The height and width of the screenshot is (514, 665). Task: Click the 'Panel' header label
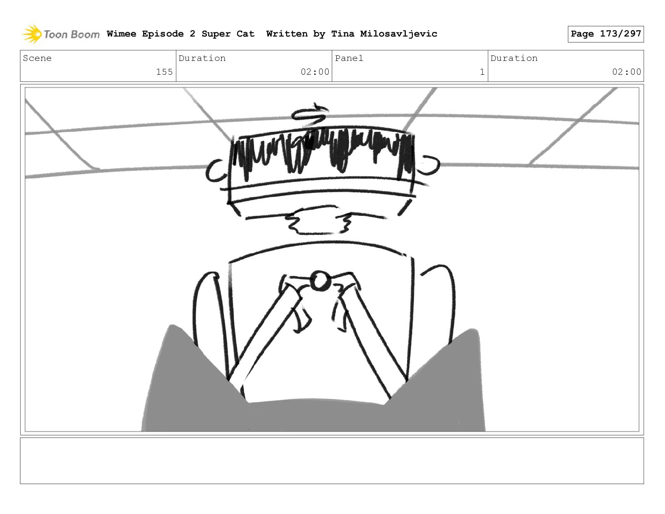click(349, 58)
